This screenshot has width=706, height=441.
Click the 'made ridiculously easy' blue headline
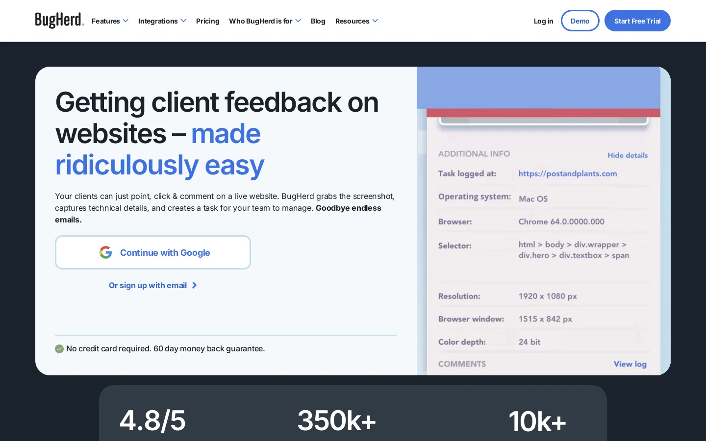pyautogui.click(x=160, y=149)
